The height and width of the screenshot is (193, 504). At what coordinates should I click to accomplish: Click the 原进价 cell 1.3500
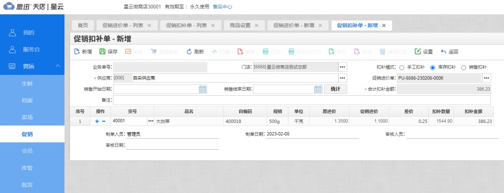[329, 121]
